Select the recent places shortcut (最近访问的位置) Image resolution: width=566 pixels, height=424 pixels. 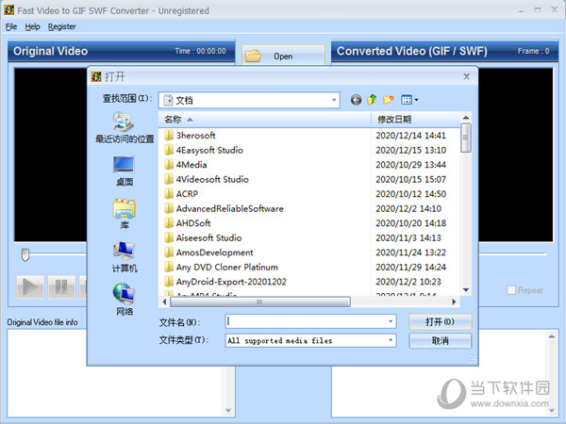coord(125,127)
